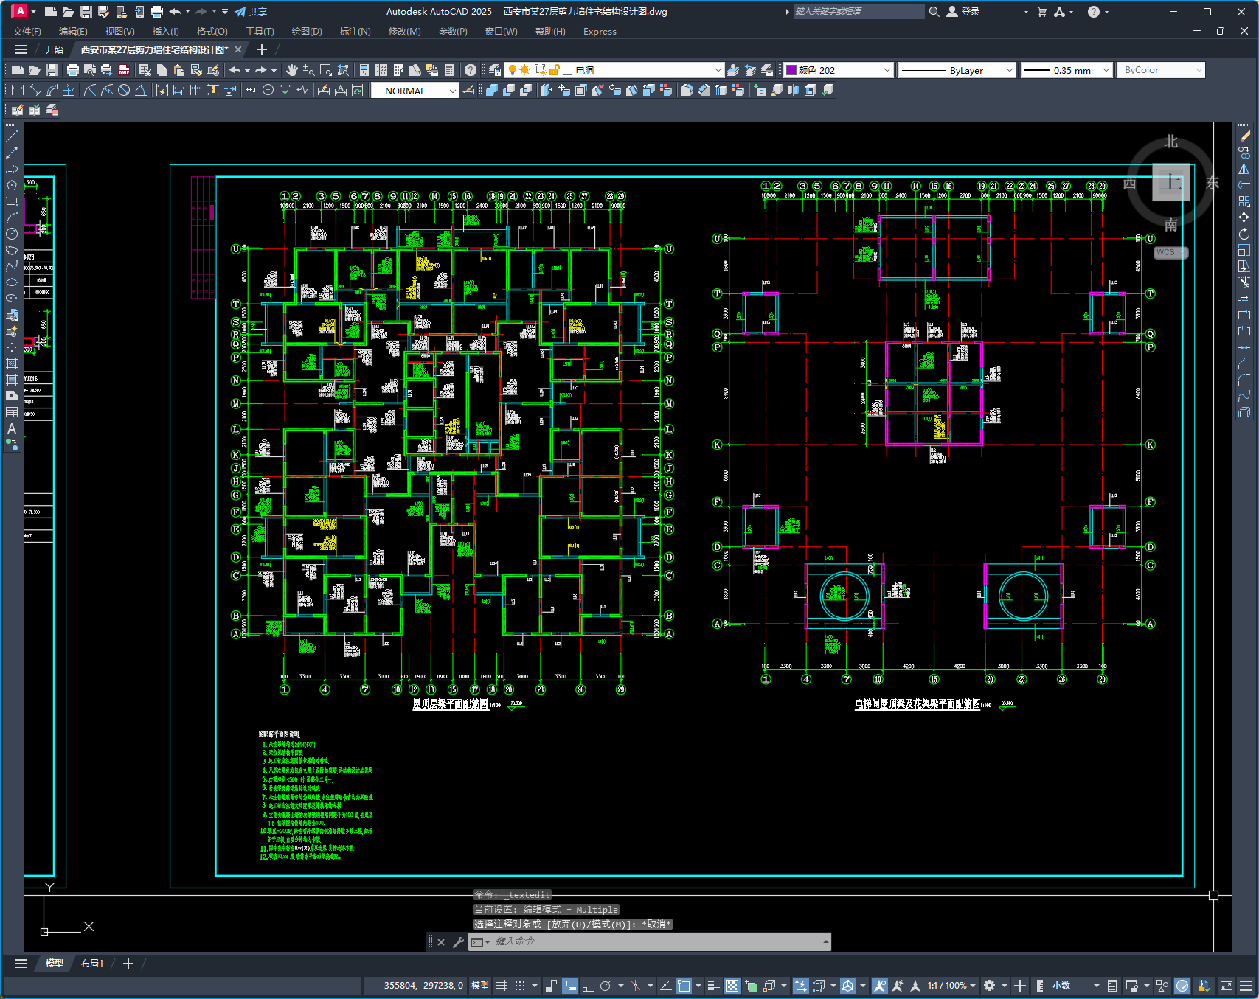Add a new layout with the plus button
This screenshot has height=999, width=1259.
coord(128,964)
